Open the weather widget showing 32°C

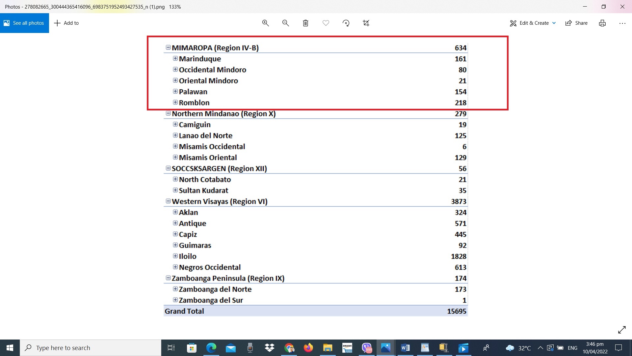click(x=518, y=348)
